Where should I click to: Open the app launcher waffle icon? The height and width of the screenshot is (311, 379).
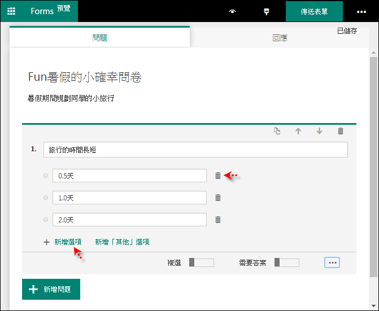(x=11, y=11)
